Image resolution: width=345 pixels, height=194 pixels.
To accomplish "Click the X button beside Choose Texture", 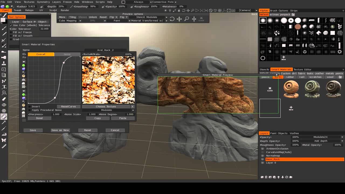I will click(132, 106).
